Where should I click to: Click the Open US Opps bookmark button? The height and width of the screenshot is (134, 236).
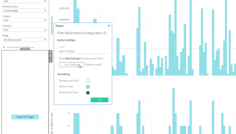point(25,117)
